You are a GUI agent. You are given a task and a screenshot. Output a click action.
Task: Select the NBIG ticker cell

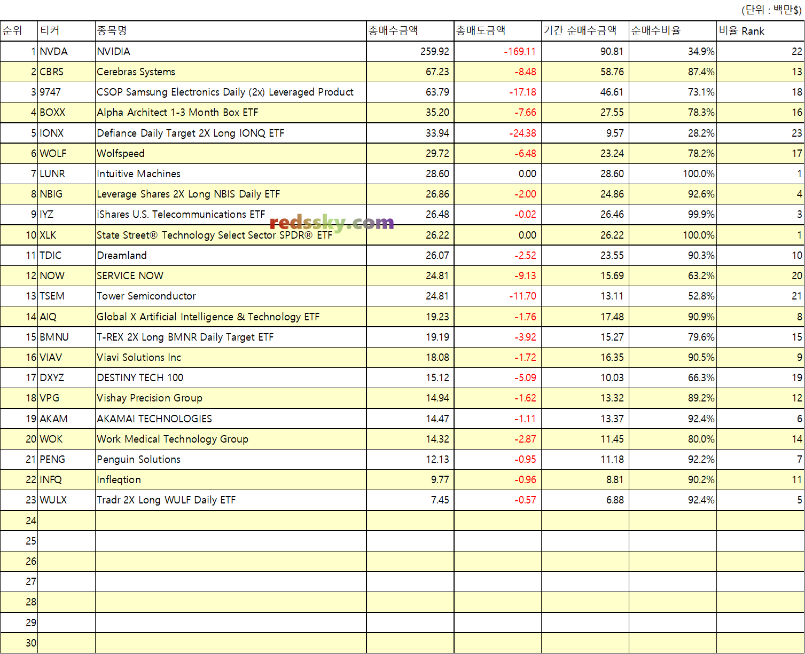(x=66, y=194)
